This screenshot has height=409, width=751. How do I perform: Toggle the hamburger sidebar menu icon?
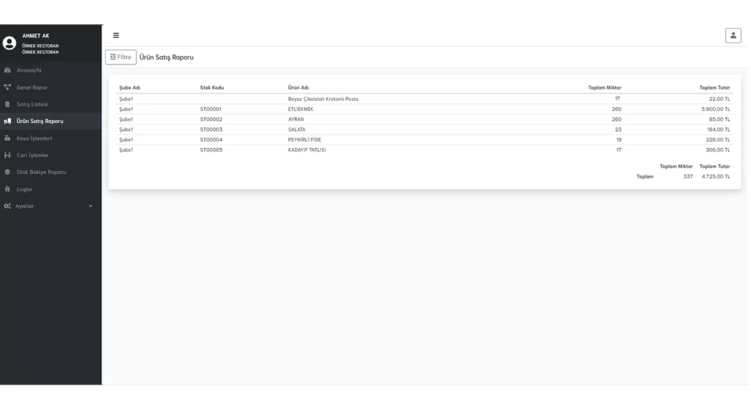point(116,36)
